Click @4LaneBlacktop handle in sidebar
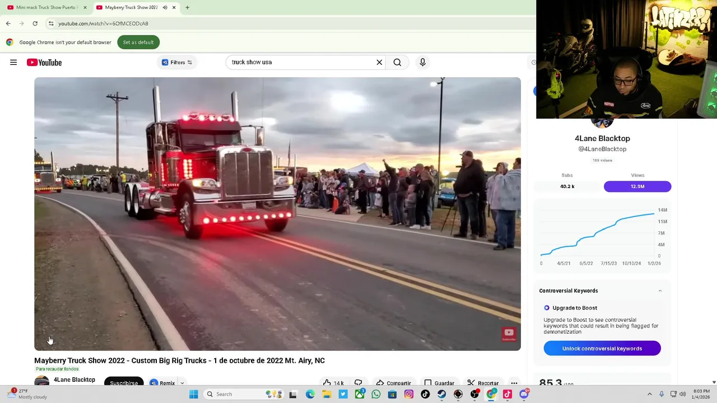 (x=602, y=149)
